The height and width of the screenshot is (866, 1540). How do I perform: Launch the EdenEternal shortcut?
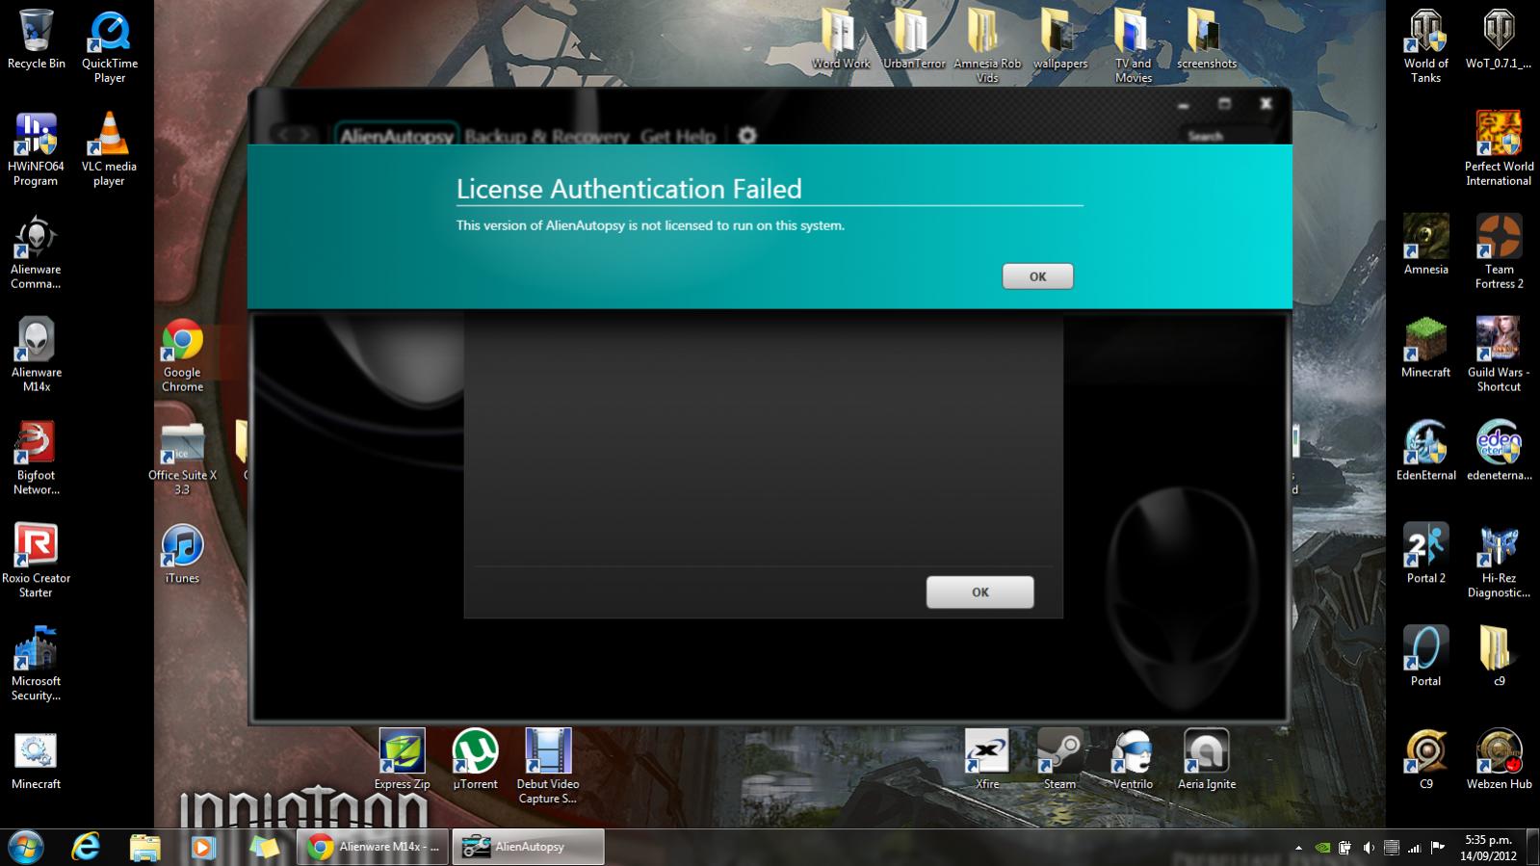pyautogui.click(x=1425, y=452)
